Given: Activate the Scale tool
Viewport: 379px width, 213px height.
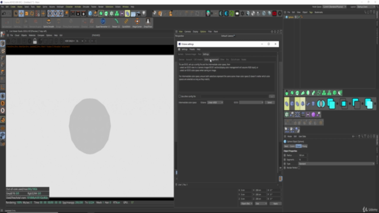Looking at the screenshot, I should (27, 14).
